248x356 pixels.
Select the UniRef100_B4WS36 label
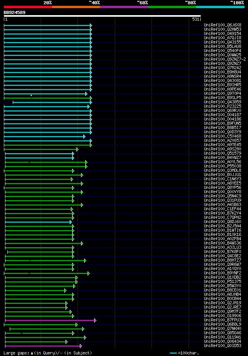tap(222, 243)
